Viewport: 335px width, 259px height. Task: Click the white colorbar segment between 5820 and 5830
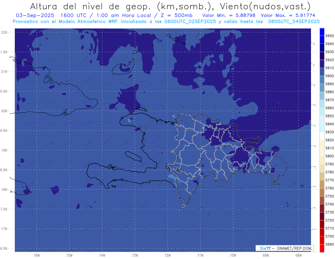click(322, 136)
